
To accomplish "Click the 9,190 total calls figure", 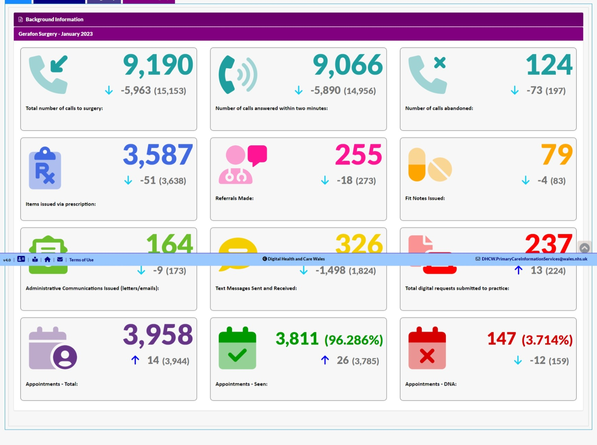I will (x=158, y=65).
